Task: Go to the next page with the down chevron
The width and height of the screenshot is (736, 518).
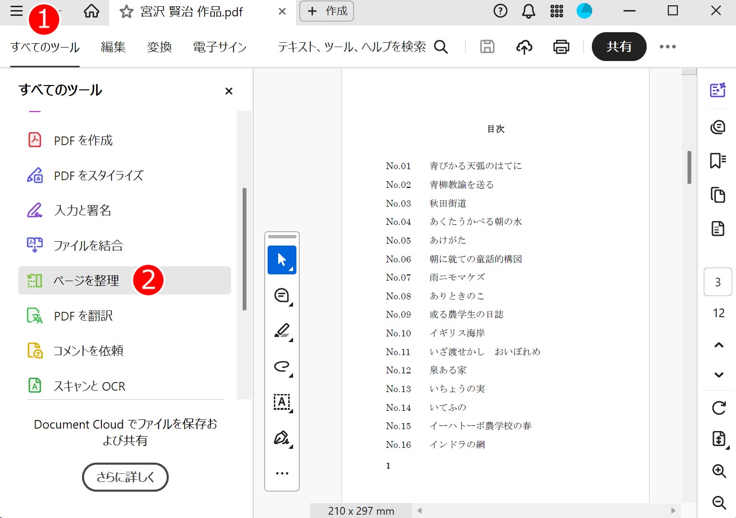Action: click(x=719, y=375)
